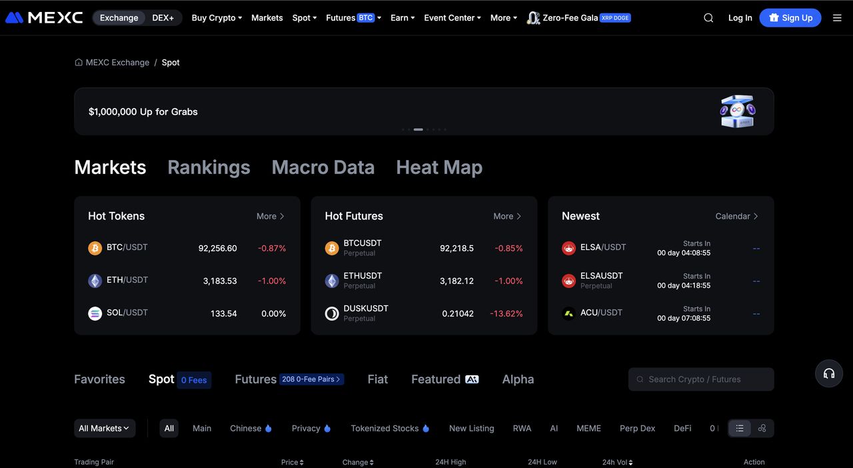This screenshot has height=468, width=853.
Task: Open the All Markets dropdown
Action: tap(105, 429)
